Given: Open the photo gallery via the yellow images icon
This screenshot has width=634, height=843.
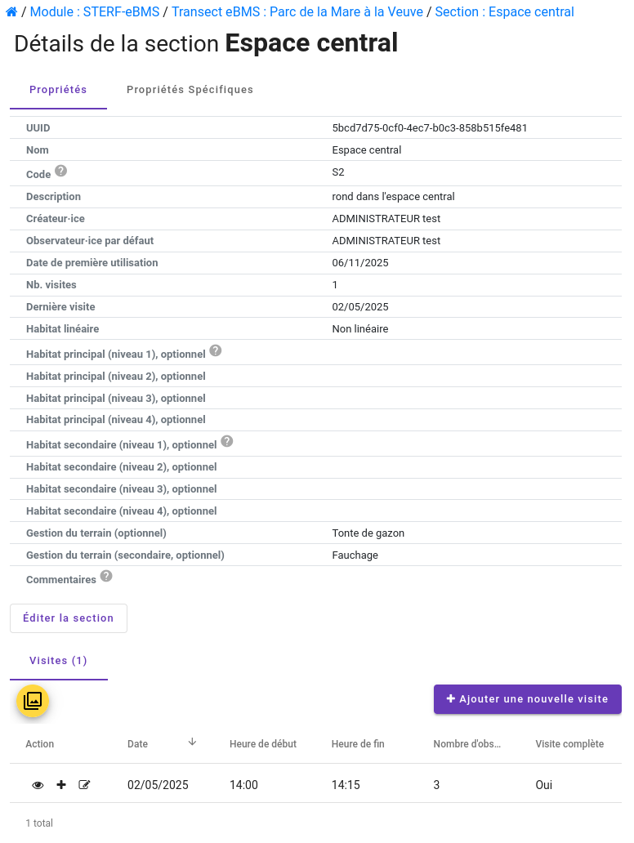Looking at the screenshot, I should [33, 701].
